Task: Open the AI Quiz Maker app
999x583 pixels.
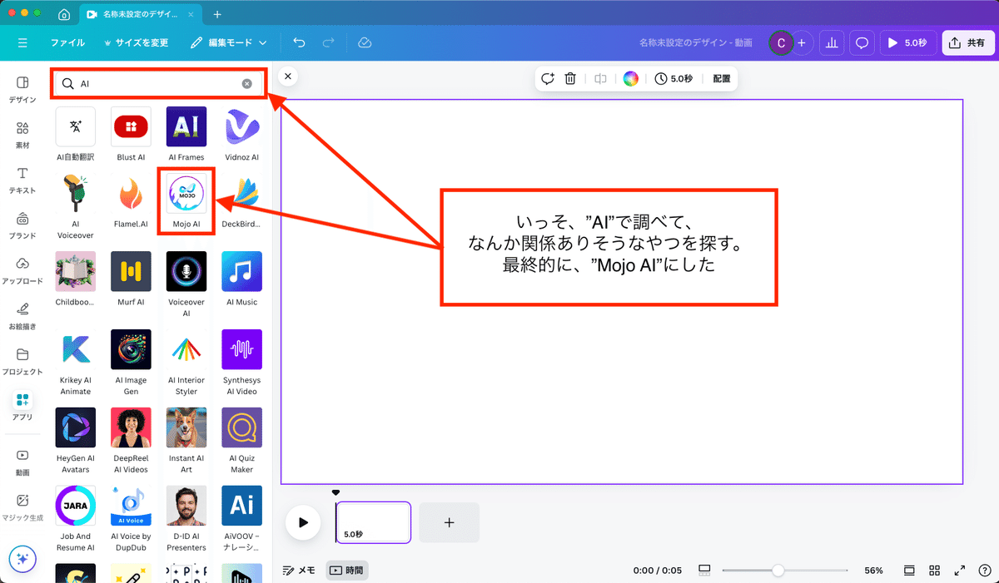Action: coord(242,427)
